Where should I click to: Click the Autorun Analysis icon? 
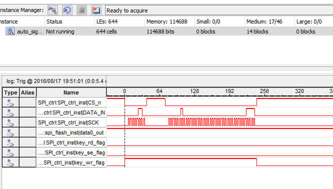coord(67,10)
